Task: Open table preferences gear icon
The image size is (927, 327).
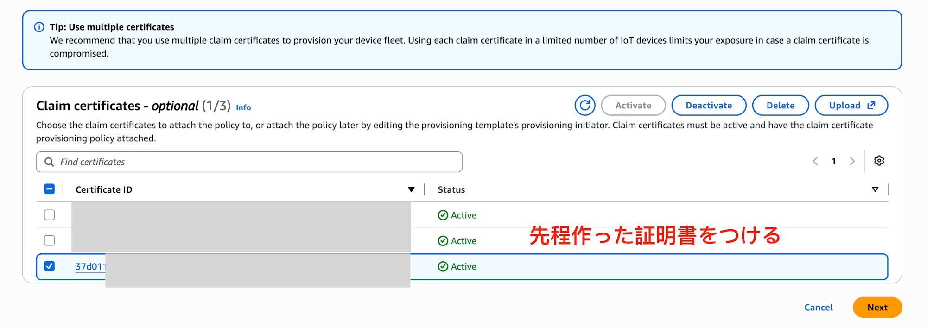Action: pos(879,161)
